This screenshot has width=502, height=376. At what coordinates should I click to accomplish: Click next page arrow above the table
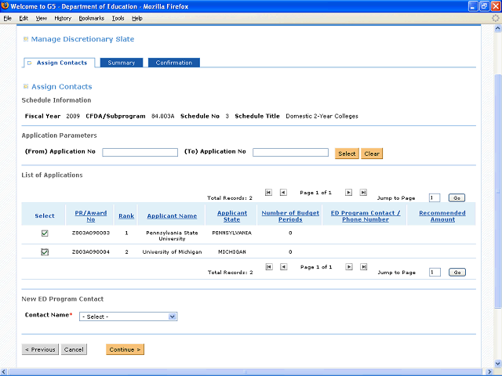tap(349, 192)
